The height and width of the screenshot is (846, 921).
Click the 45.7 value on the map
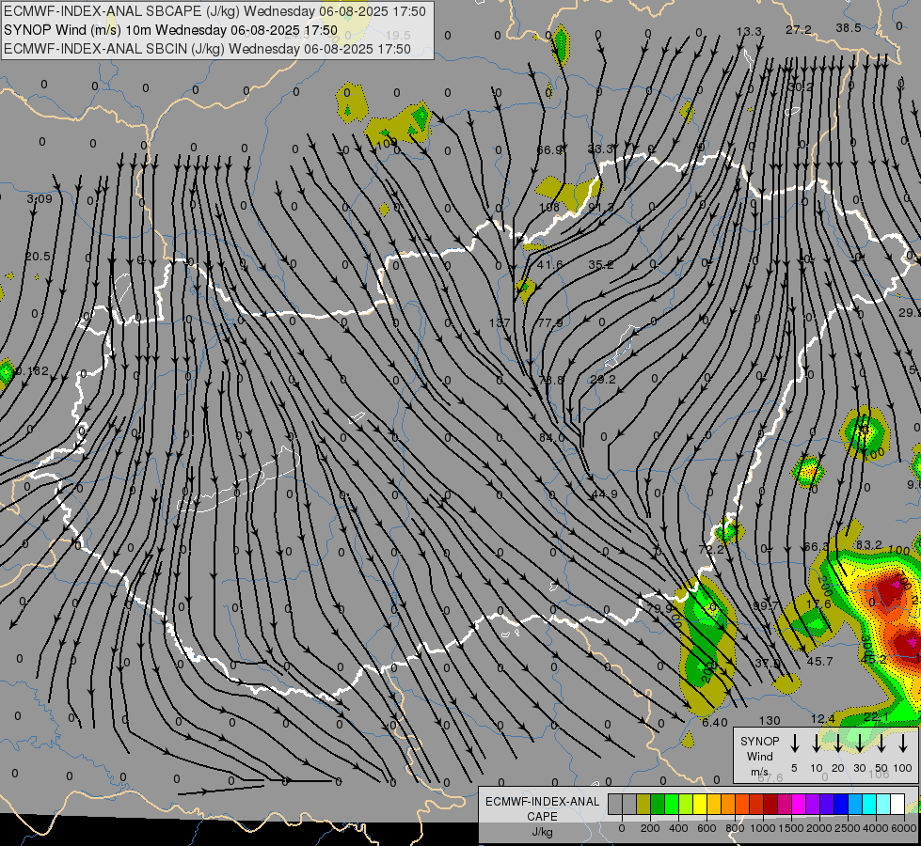(819, 662)
